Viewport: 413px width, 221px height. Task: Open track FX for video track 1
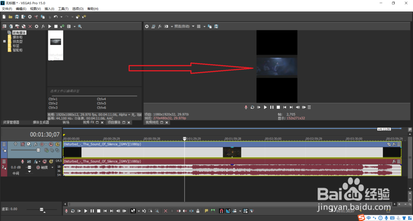pyautogui.click(x=36, y=144)
